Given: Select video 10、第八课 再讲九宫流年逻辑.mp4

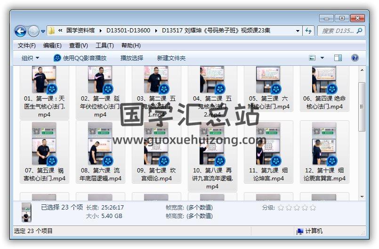Looking at the screenshot, I should [x=212, y=156].
